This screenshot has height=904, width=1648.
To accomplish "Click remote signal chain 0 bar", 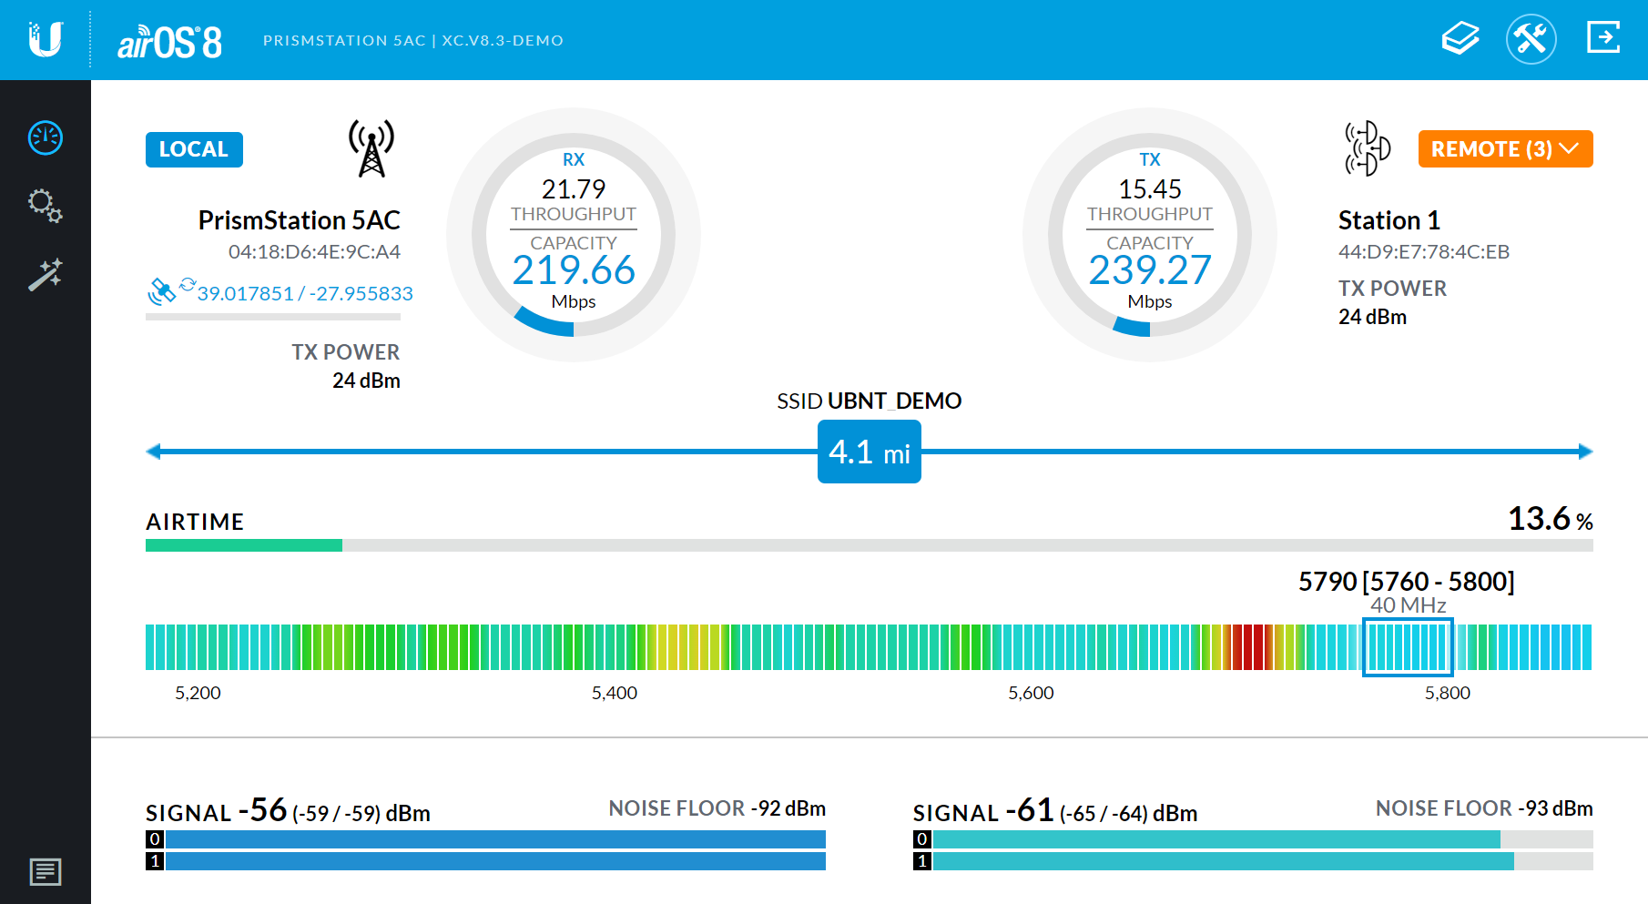I will pos(1263,839).
